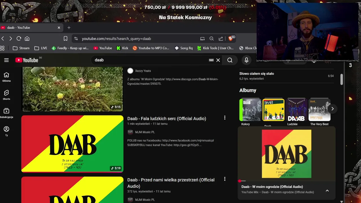Click the miniplayer DAAB video preview
This screenshot has height=203, width=361.
[x=287, y=154]
